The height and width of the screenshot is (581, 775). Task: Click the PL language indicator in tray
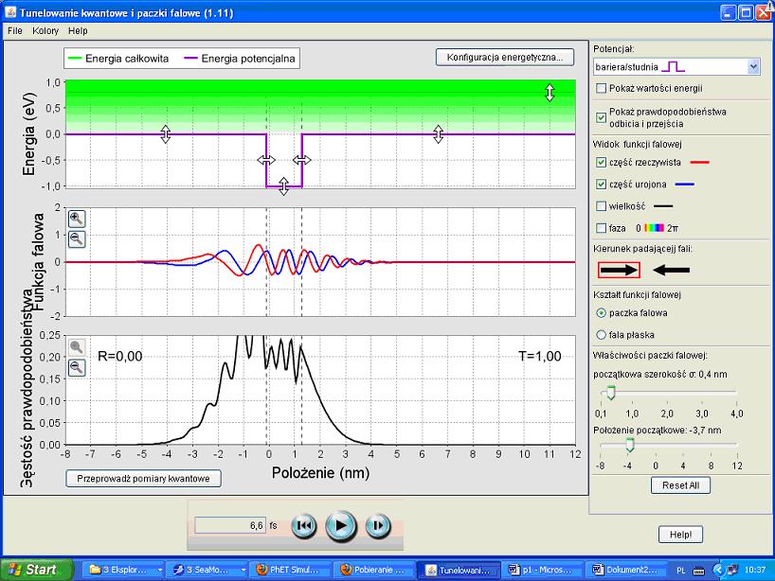coord(680,571)
